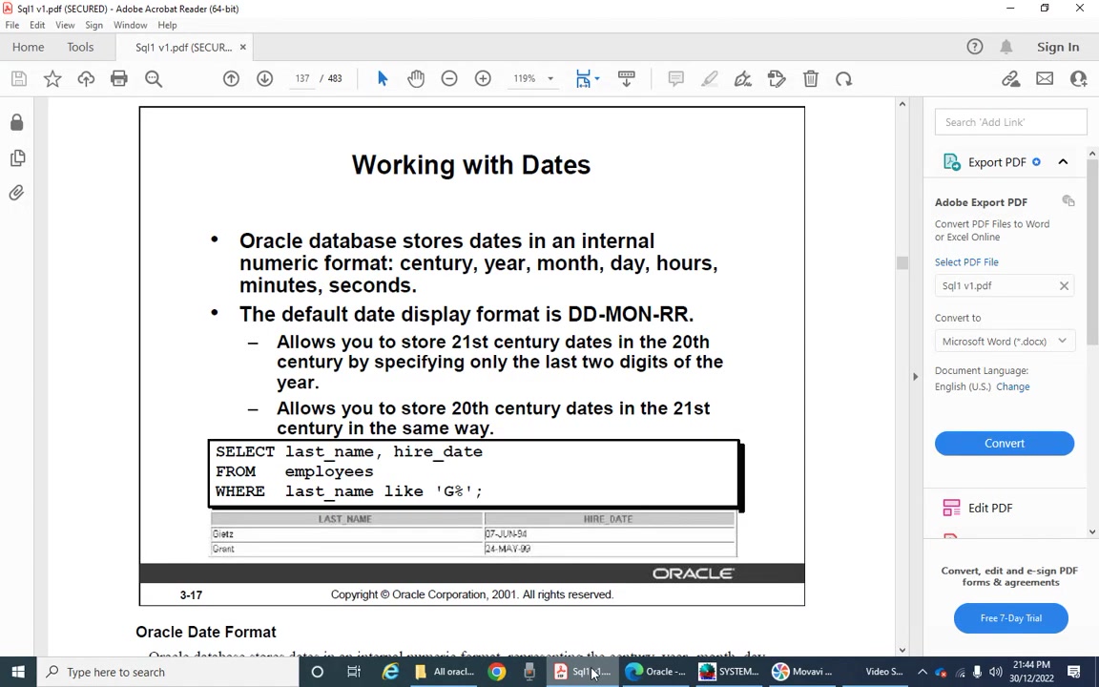The height and width of the screenshot is (687, 1099).
Task: Click the blue Convert button
Action: pos(1004,443)
